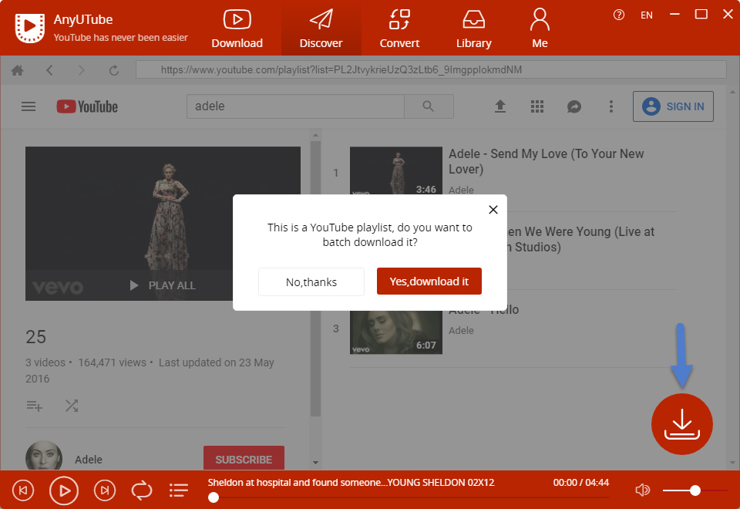Open the Hello video thumbnail

point(396,332)
